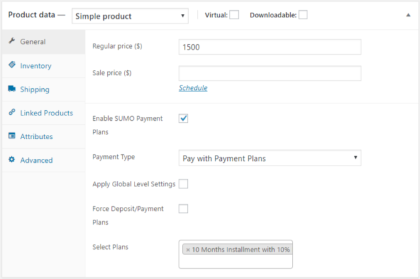Uncheck Enable SUMO Payment Plans
This screenshot has height=279, width=420.
click(x=183, y=118)
